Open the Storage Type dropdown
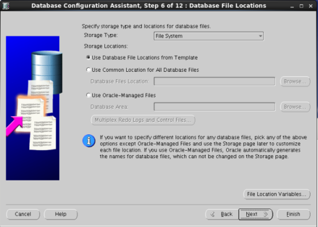The image size is (318, 227). [x=209, y=36]
